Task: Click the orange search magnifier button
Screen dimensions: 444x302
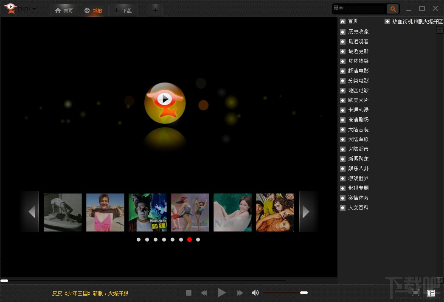Action: click(393, 8)
